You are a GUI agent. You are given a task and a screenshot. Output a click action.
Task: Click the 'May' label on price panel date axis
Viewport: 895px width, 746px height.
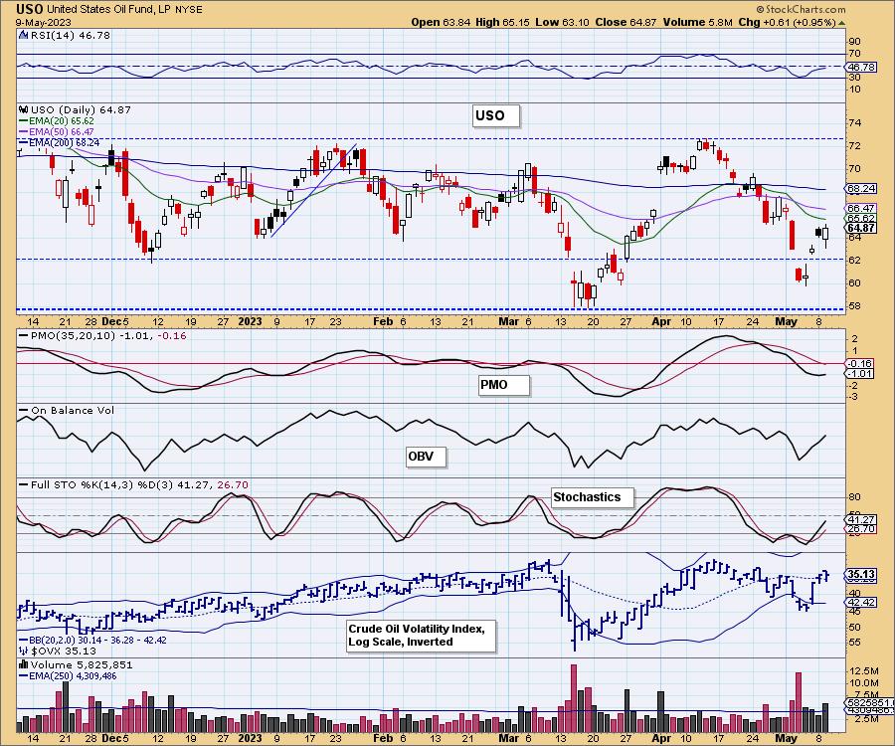tap(786, 321)
